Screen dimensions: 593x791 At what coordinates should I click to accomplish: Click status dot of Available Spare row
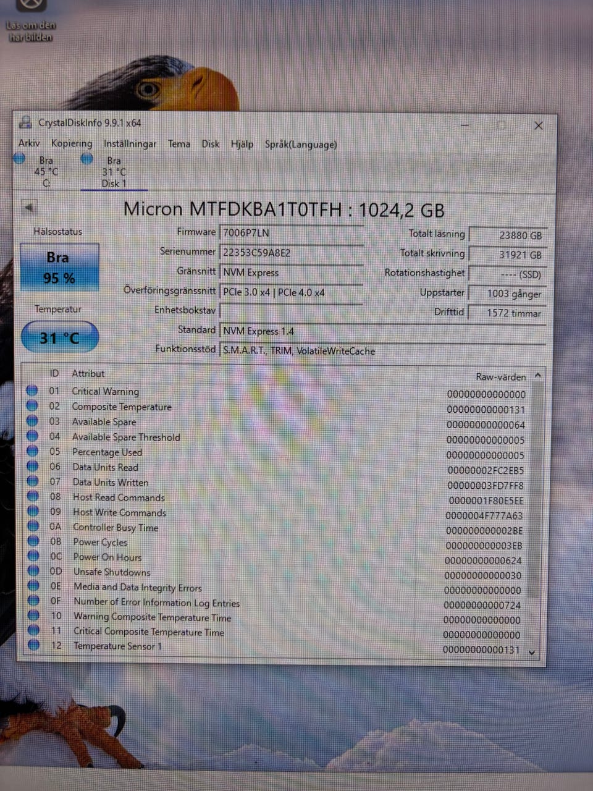click(32, 421)
